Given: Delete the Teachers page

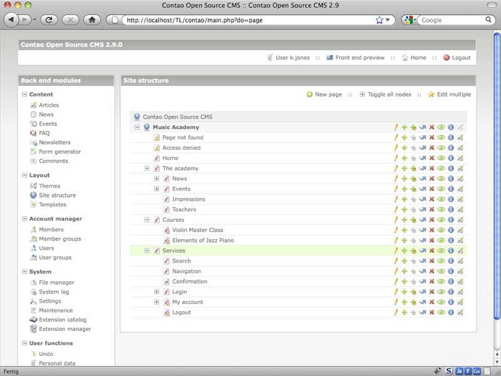Looking at the screenshot, I should pyautogui.click(x=431, y=209).
